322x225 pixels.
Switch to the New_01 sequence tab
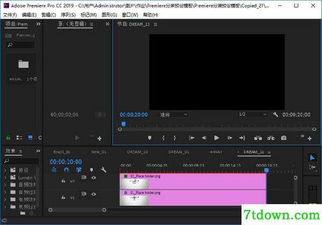pyautogui.click(x=99, y=152)
